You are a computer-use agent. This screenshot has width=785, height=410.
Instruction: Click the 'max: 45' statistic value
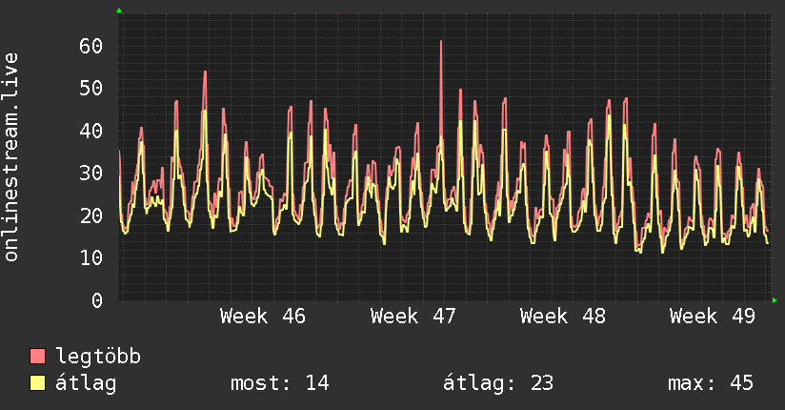pyautogui.click(x=711, y=383)
